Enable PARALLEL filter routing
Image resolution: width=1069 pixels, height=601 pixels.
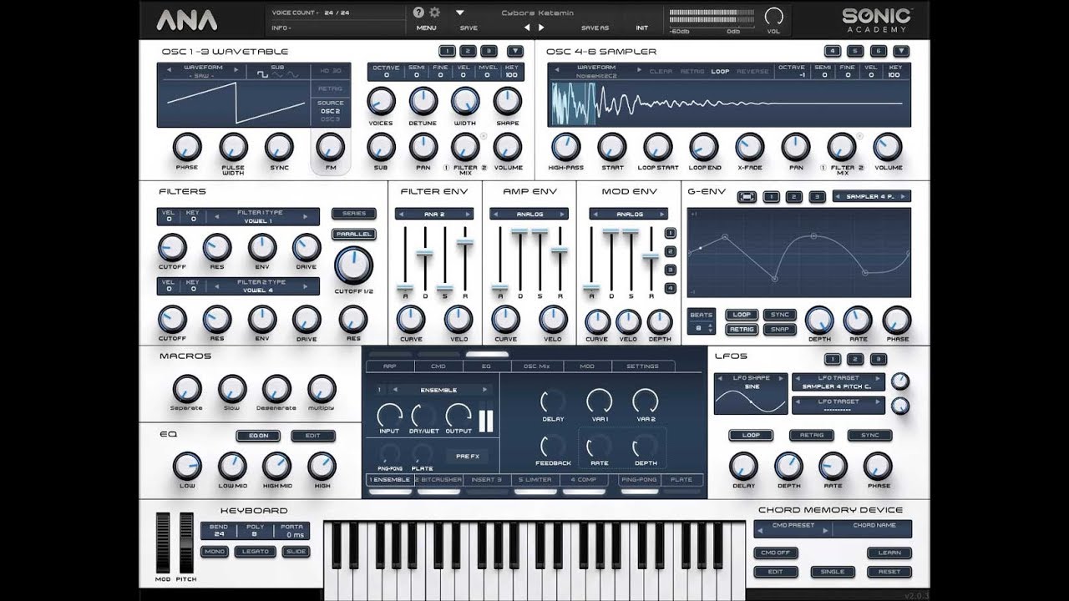point(353,235)
